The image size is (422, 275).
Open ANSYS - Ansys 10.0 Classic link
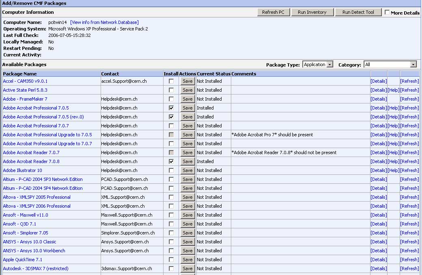tap(30, 242)
